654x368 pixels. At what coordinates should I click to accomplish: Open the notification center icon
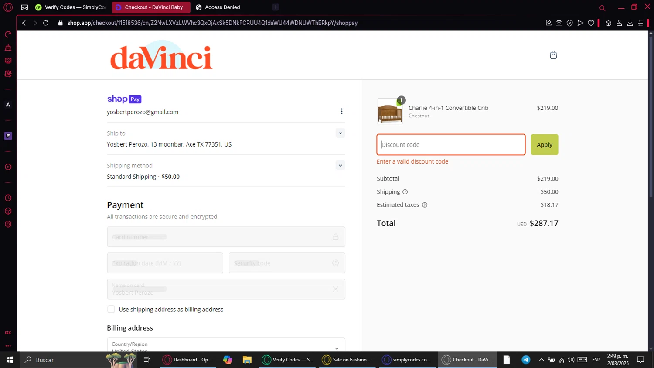pos(640,360)
